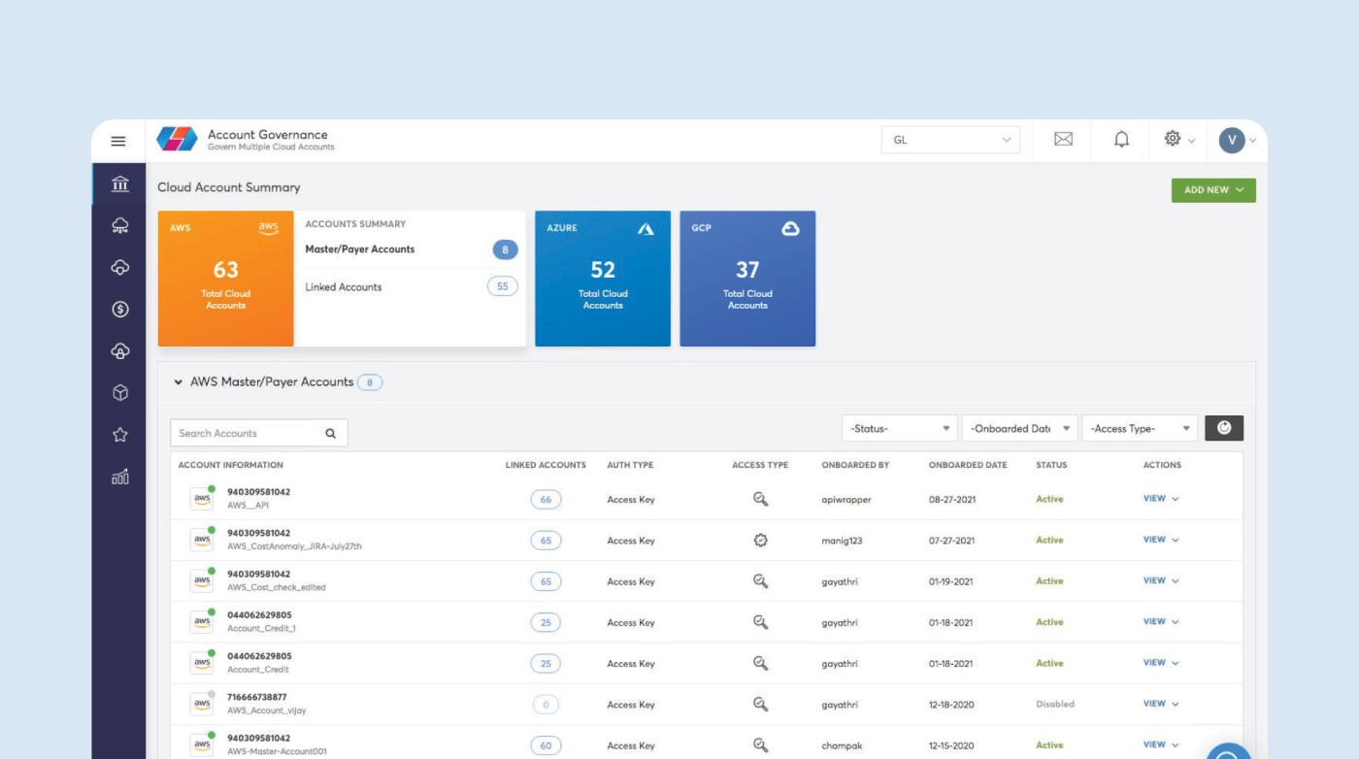The height and width of the screenshot is (759, 1359).
Task: Click the star icon in the sidebar
Action: [120, 435]
